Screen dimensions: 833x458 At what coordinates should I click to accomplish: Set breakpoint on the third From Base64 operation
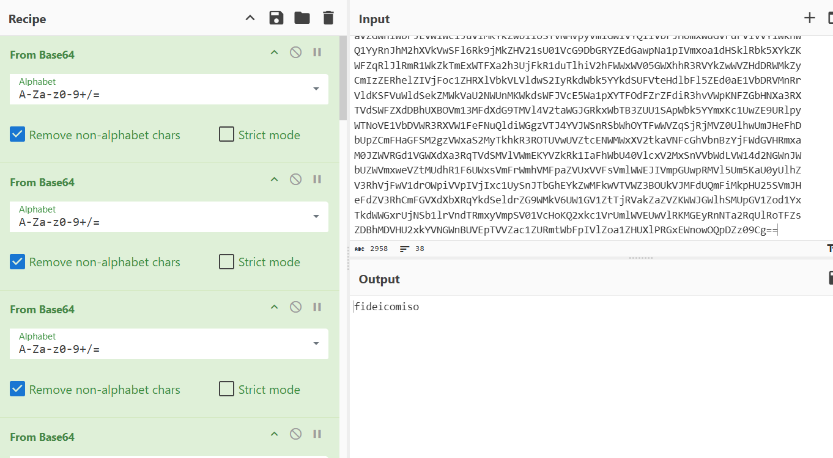(x=317, y=307)
